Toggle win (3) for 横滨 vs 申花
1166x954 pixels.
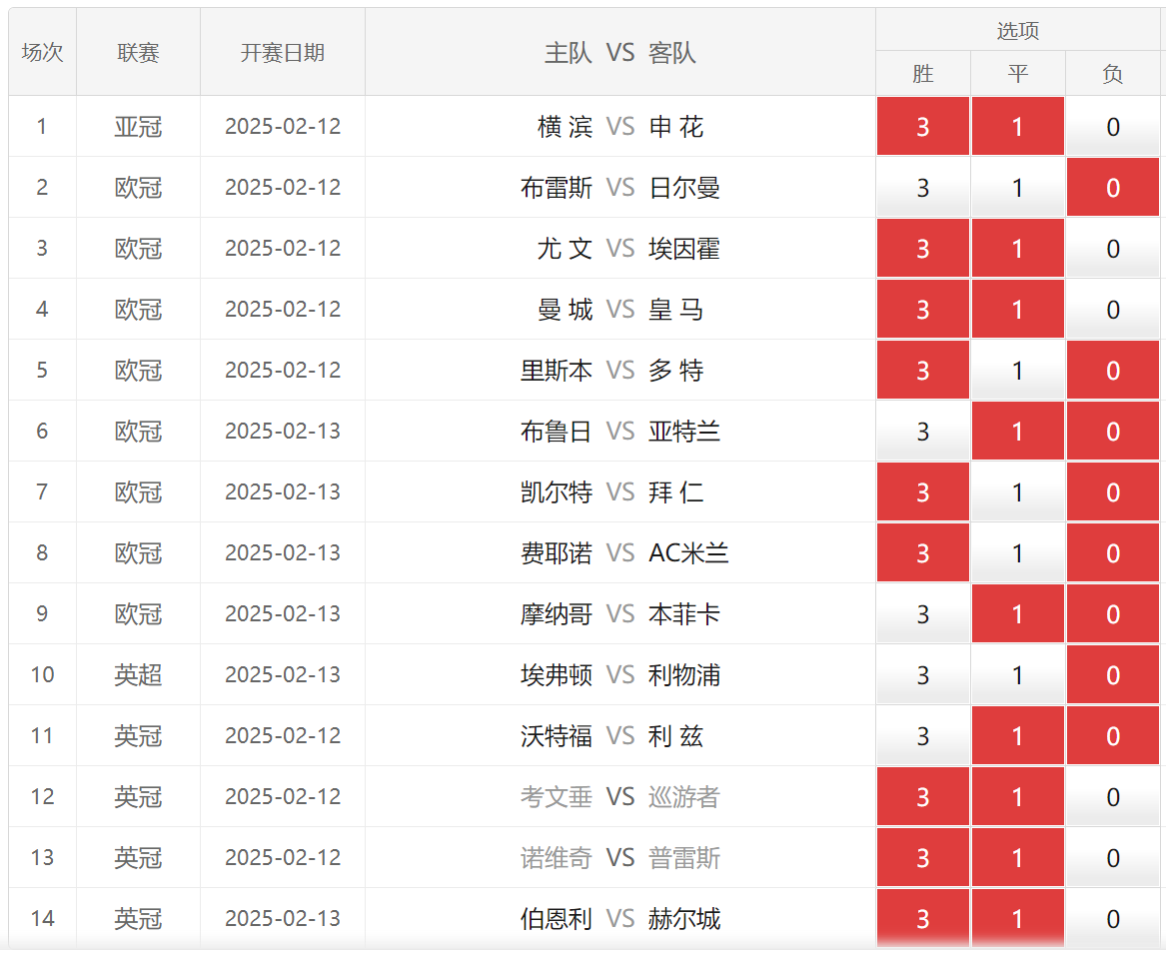[923, 127]
